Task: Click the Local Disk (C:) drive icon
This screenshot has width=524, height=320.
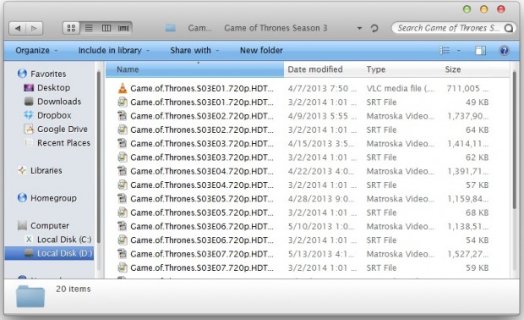Action: pyautogui.click(x=29, y=240)
